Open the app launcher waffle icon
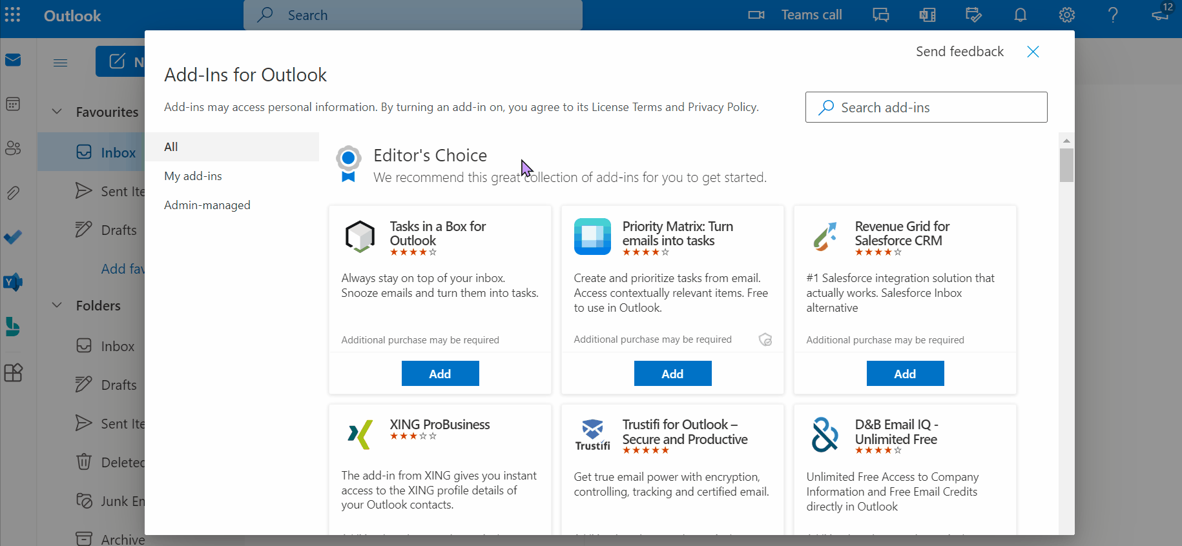Viewport: 1182px width, 546px height. click(13, 15)
